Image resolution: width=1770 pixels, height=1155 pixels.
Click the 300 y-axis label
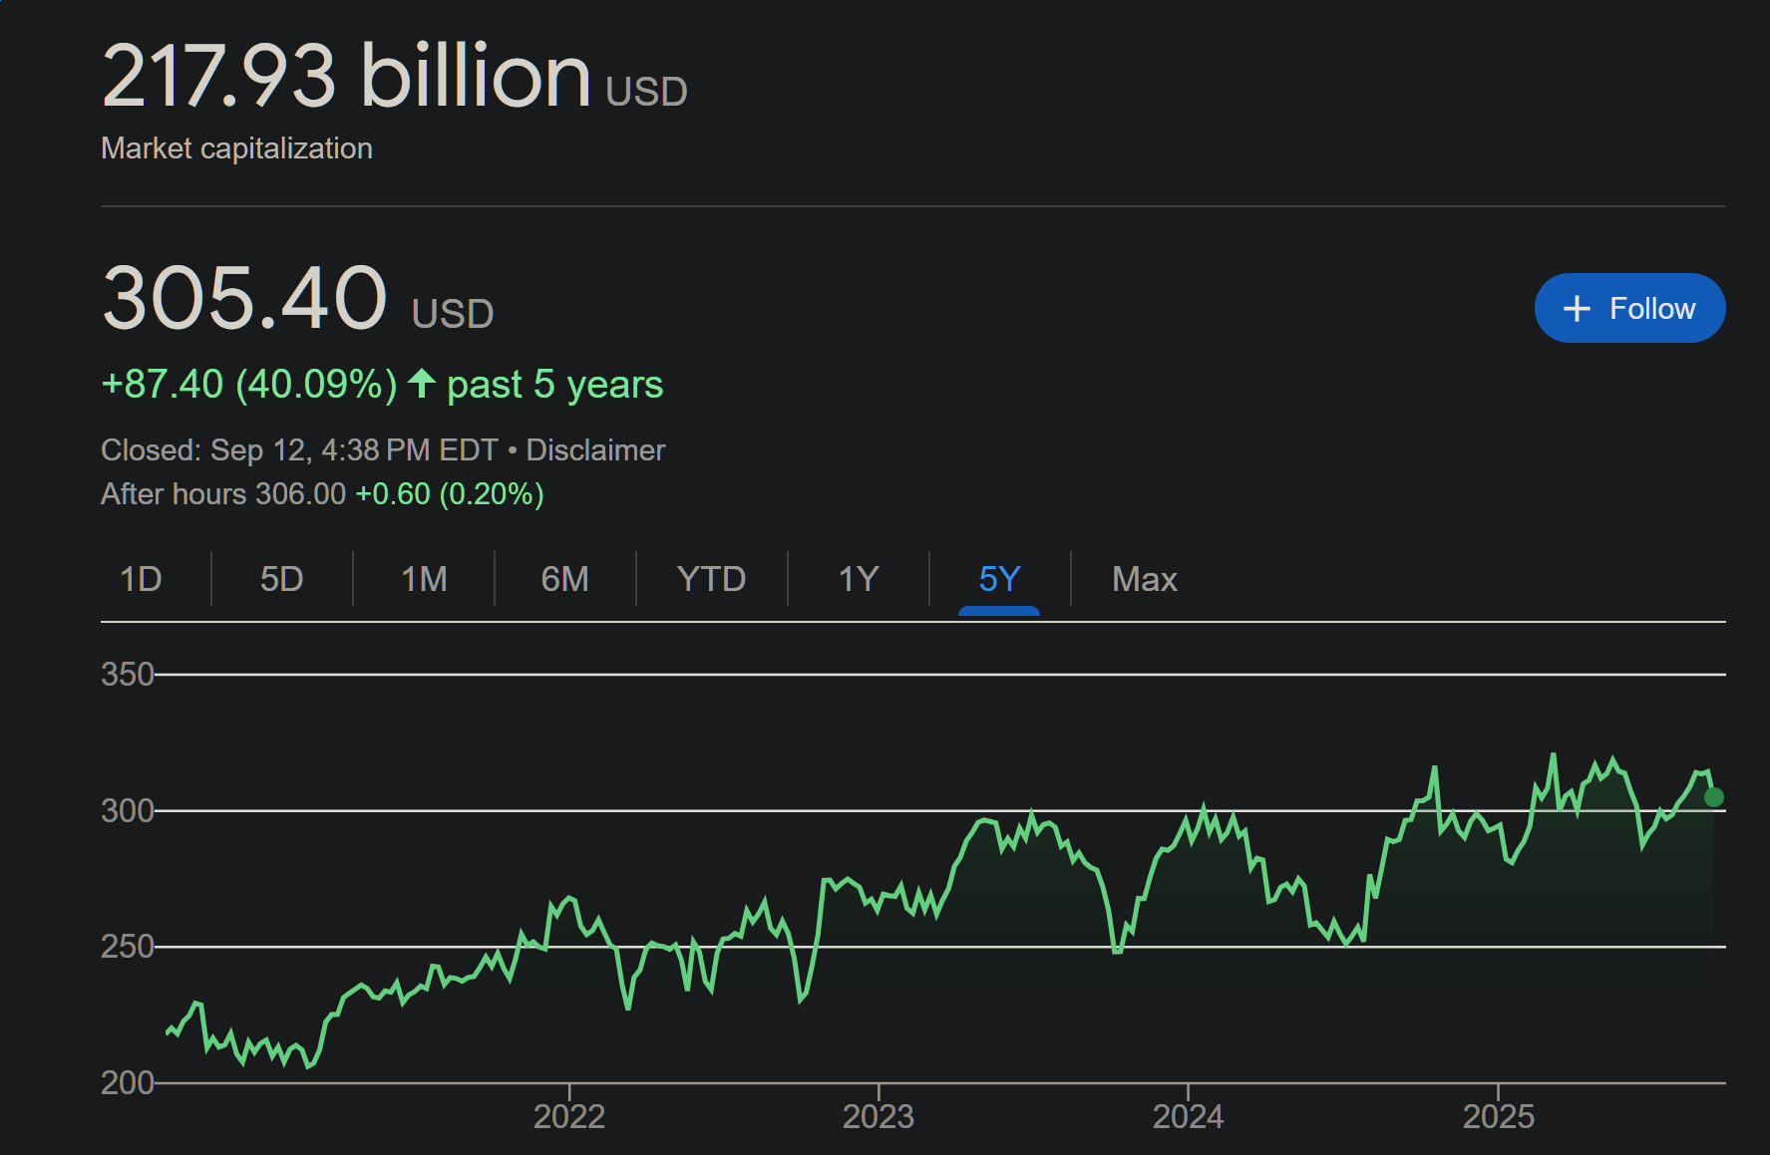click(x=128, y=811)
